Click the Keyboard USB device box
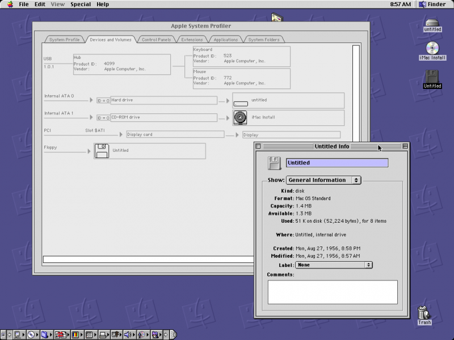The width and height of the screenshot is (454, 340). [x=242, y=56]
